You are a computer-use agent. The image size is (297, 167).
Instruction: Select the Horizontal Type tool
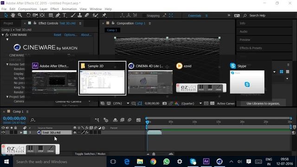[x=65, y=15]
